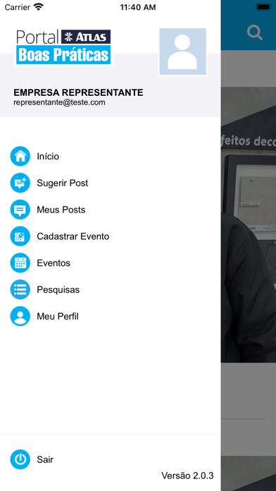The width and height of the screenshot is (276, 491).
Task: Click the representante@teste.com email text
Action: coord(59,102)
